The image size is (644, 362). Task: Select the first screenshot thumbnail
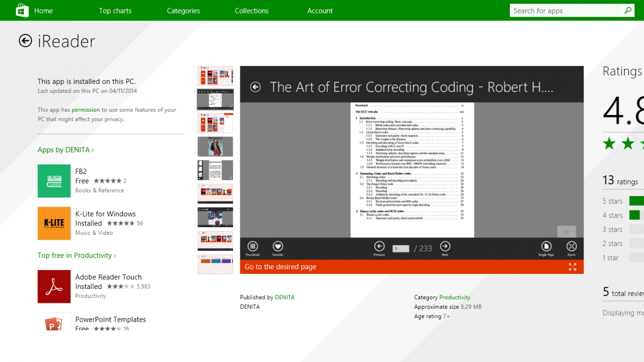(x=215, y=76)
